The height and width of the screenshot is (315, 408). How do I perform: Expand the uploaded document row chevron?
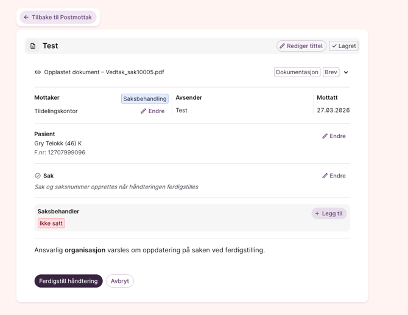[346, 72]
